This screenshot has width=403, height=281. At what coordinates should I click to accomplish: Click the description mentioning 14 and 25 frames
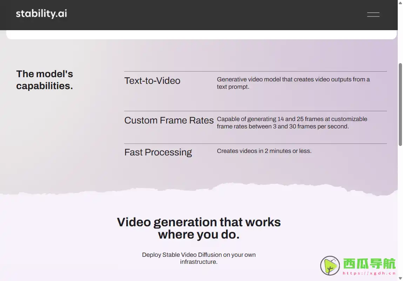coord(291,123)
